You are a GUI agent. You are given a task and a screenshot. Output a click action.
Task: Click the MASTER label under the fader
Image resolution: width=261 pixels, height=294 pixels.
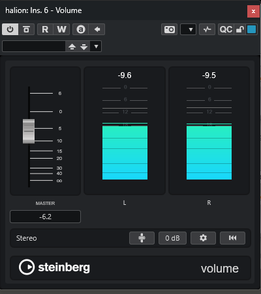point(45,203)
